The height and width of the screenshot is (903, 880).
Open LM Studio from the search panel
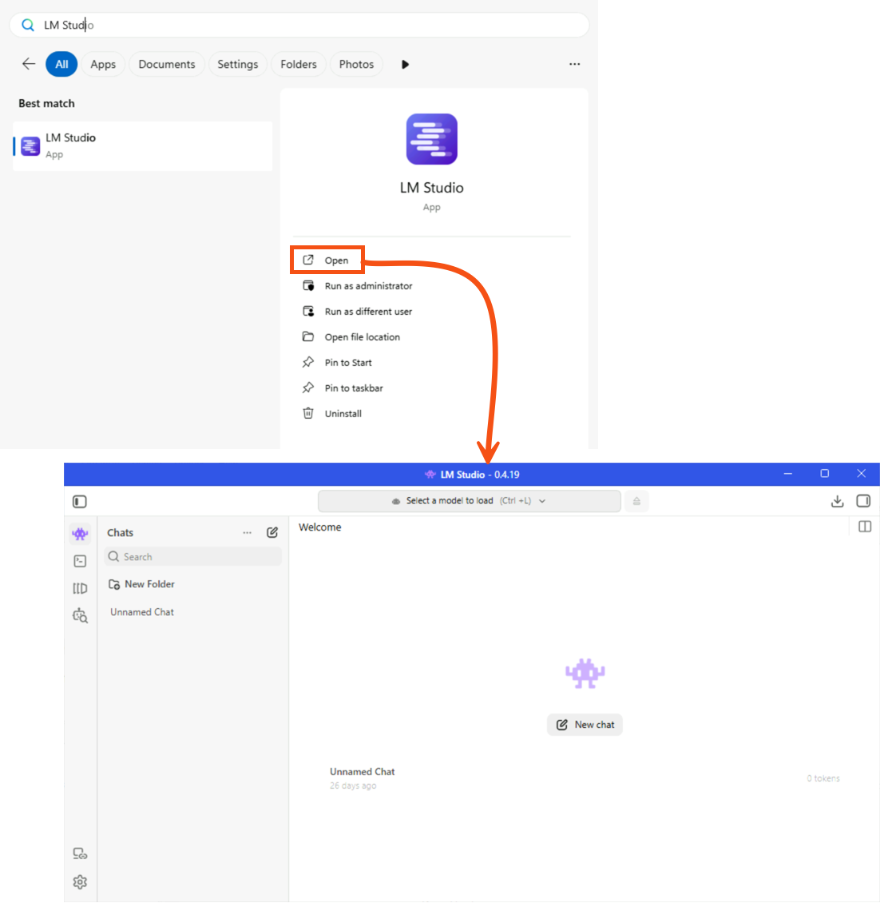(x=327, y=261)
